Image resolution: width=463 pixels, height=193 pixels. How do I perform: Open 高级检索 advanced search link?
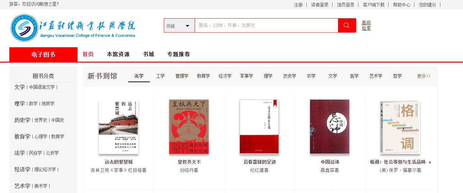[366, 25]
